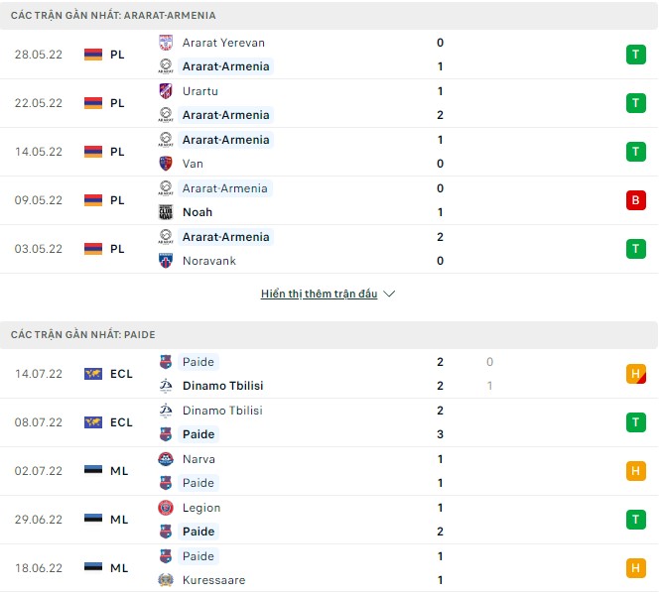Click the Kuressaare team logo
This screenshot has width=662, height=593.
166,580
